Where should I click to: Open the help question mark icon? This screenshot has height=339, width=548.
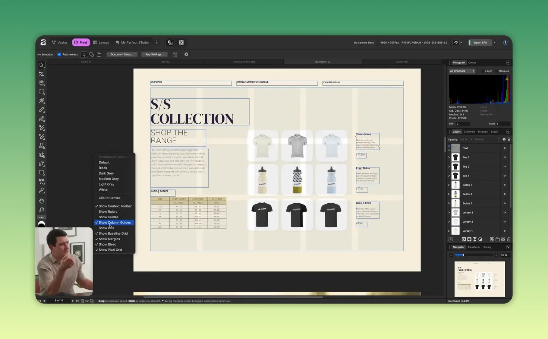click(505, 42)
